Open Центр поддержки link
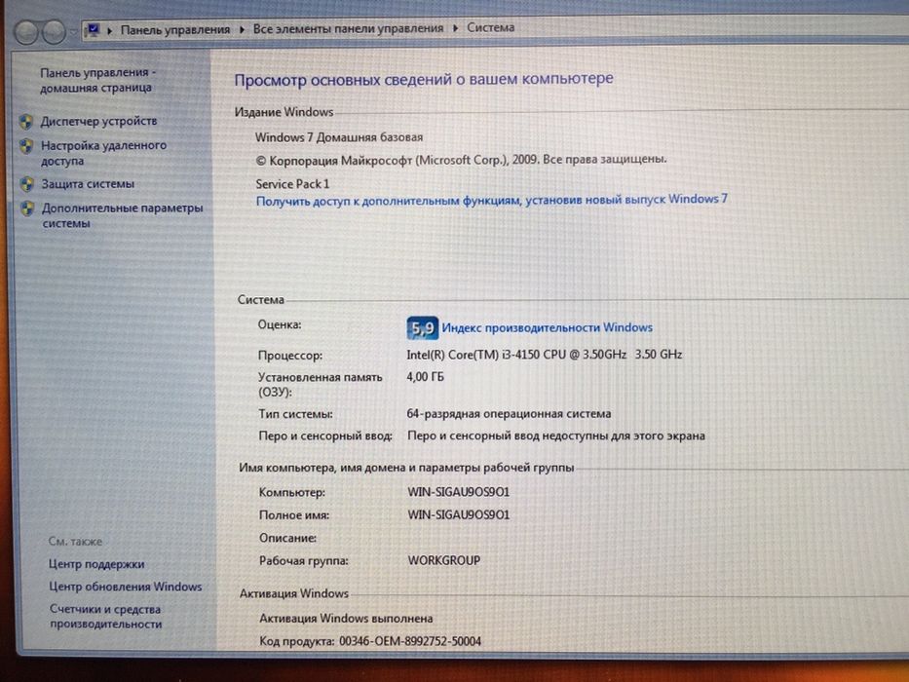The image size is (909, 682). point(96,564)
